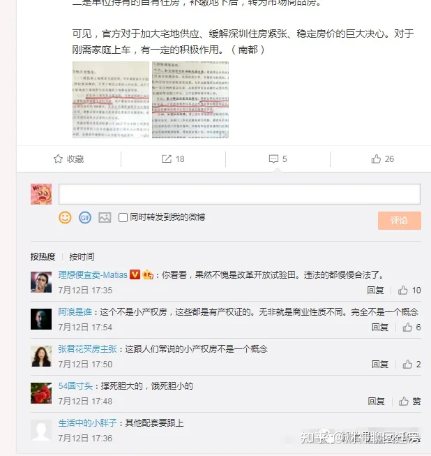Sort comments 按热度
This screenshot has height=456, width=431.
[43, 256]
